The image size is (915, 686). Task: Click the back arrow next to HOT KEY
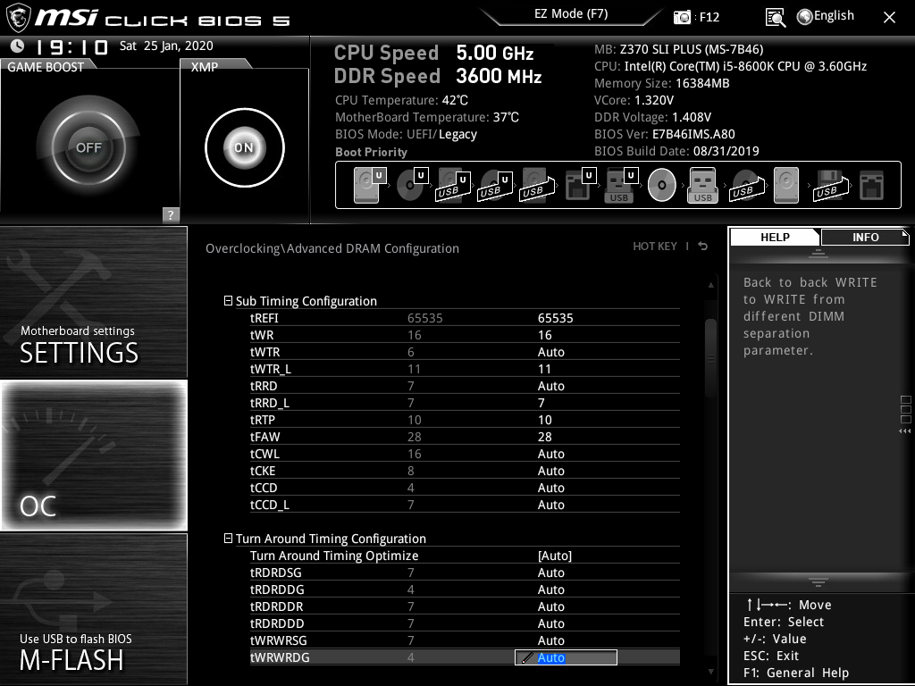tap(703, 247)
